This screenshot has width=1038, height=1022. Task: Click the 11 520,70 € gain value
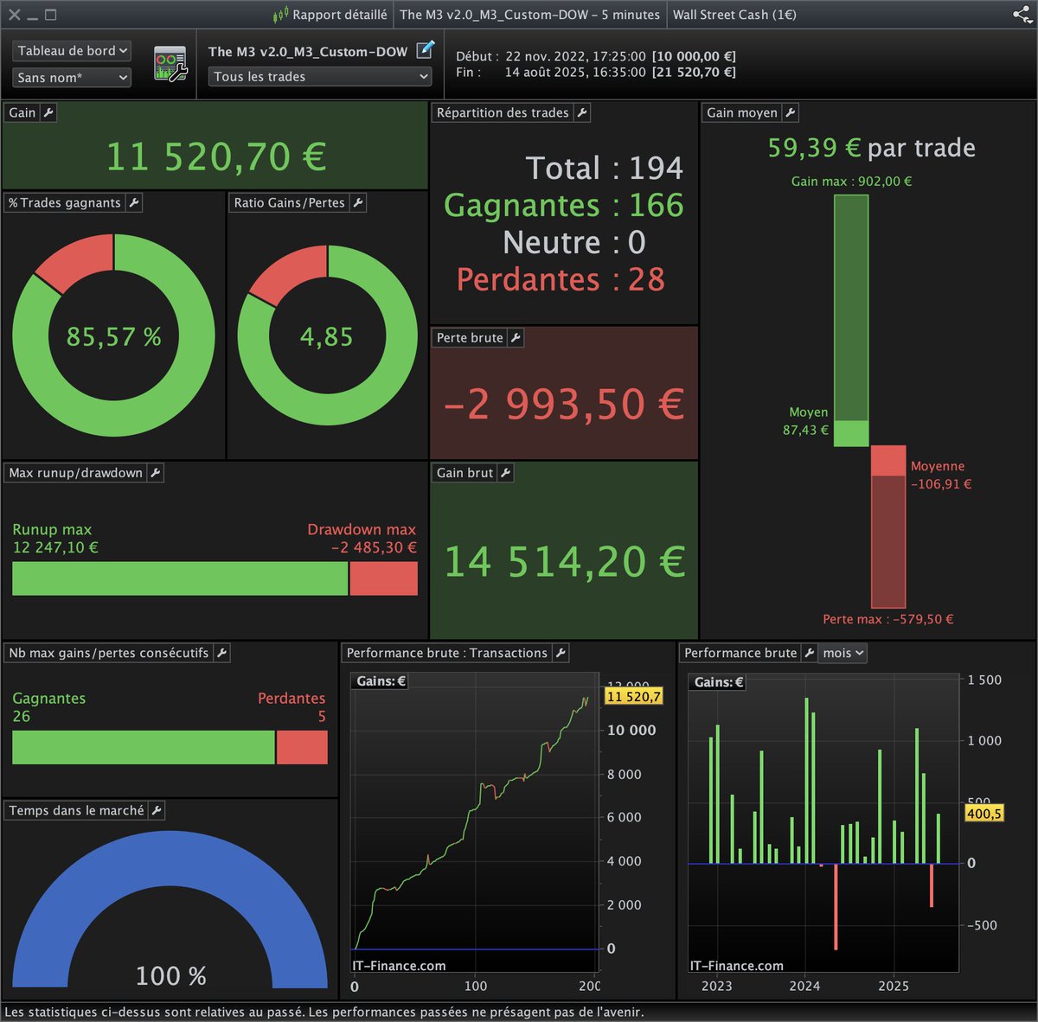[x=216, y=156]
